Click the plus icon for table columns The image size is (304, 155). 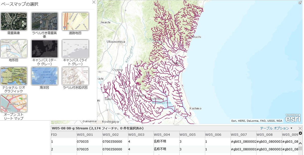[x=300, y=133]
